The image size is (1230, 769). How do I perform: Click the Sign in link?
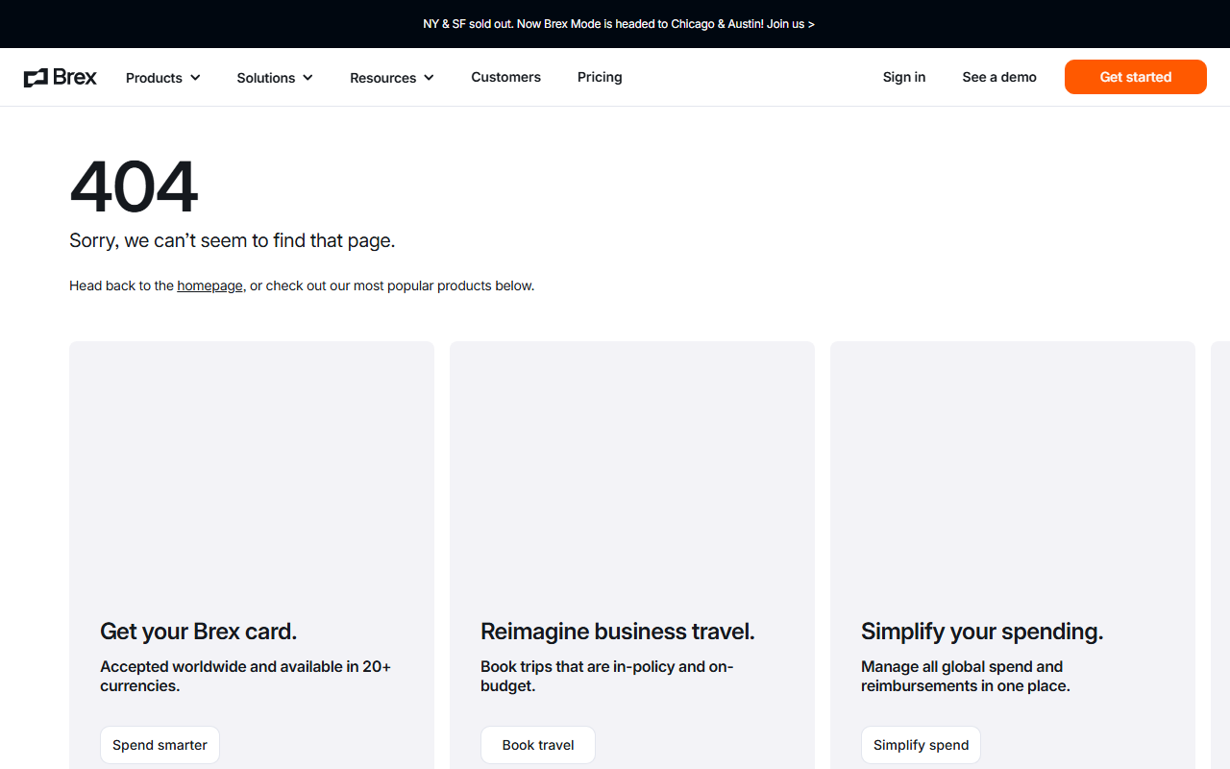(x=904, y=77)
